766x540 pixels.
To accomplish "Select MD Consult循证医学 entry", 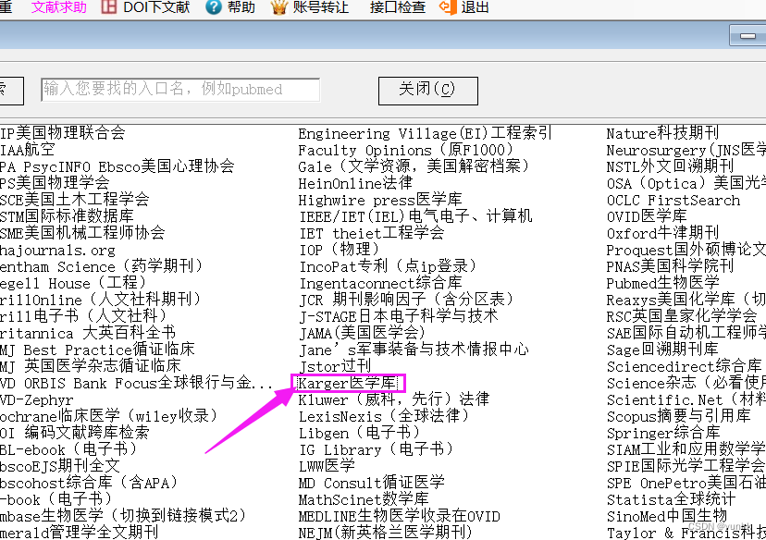I will [371, 483].
